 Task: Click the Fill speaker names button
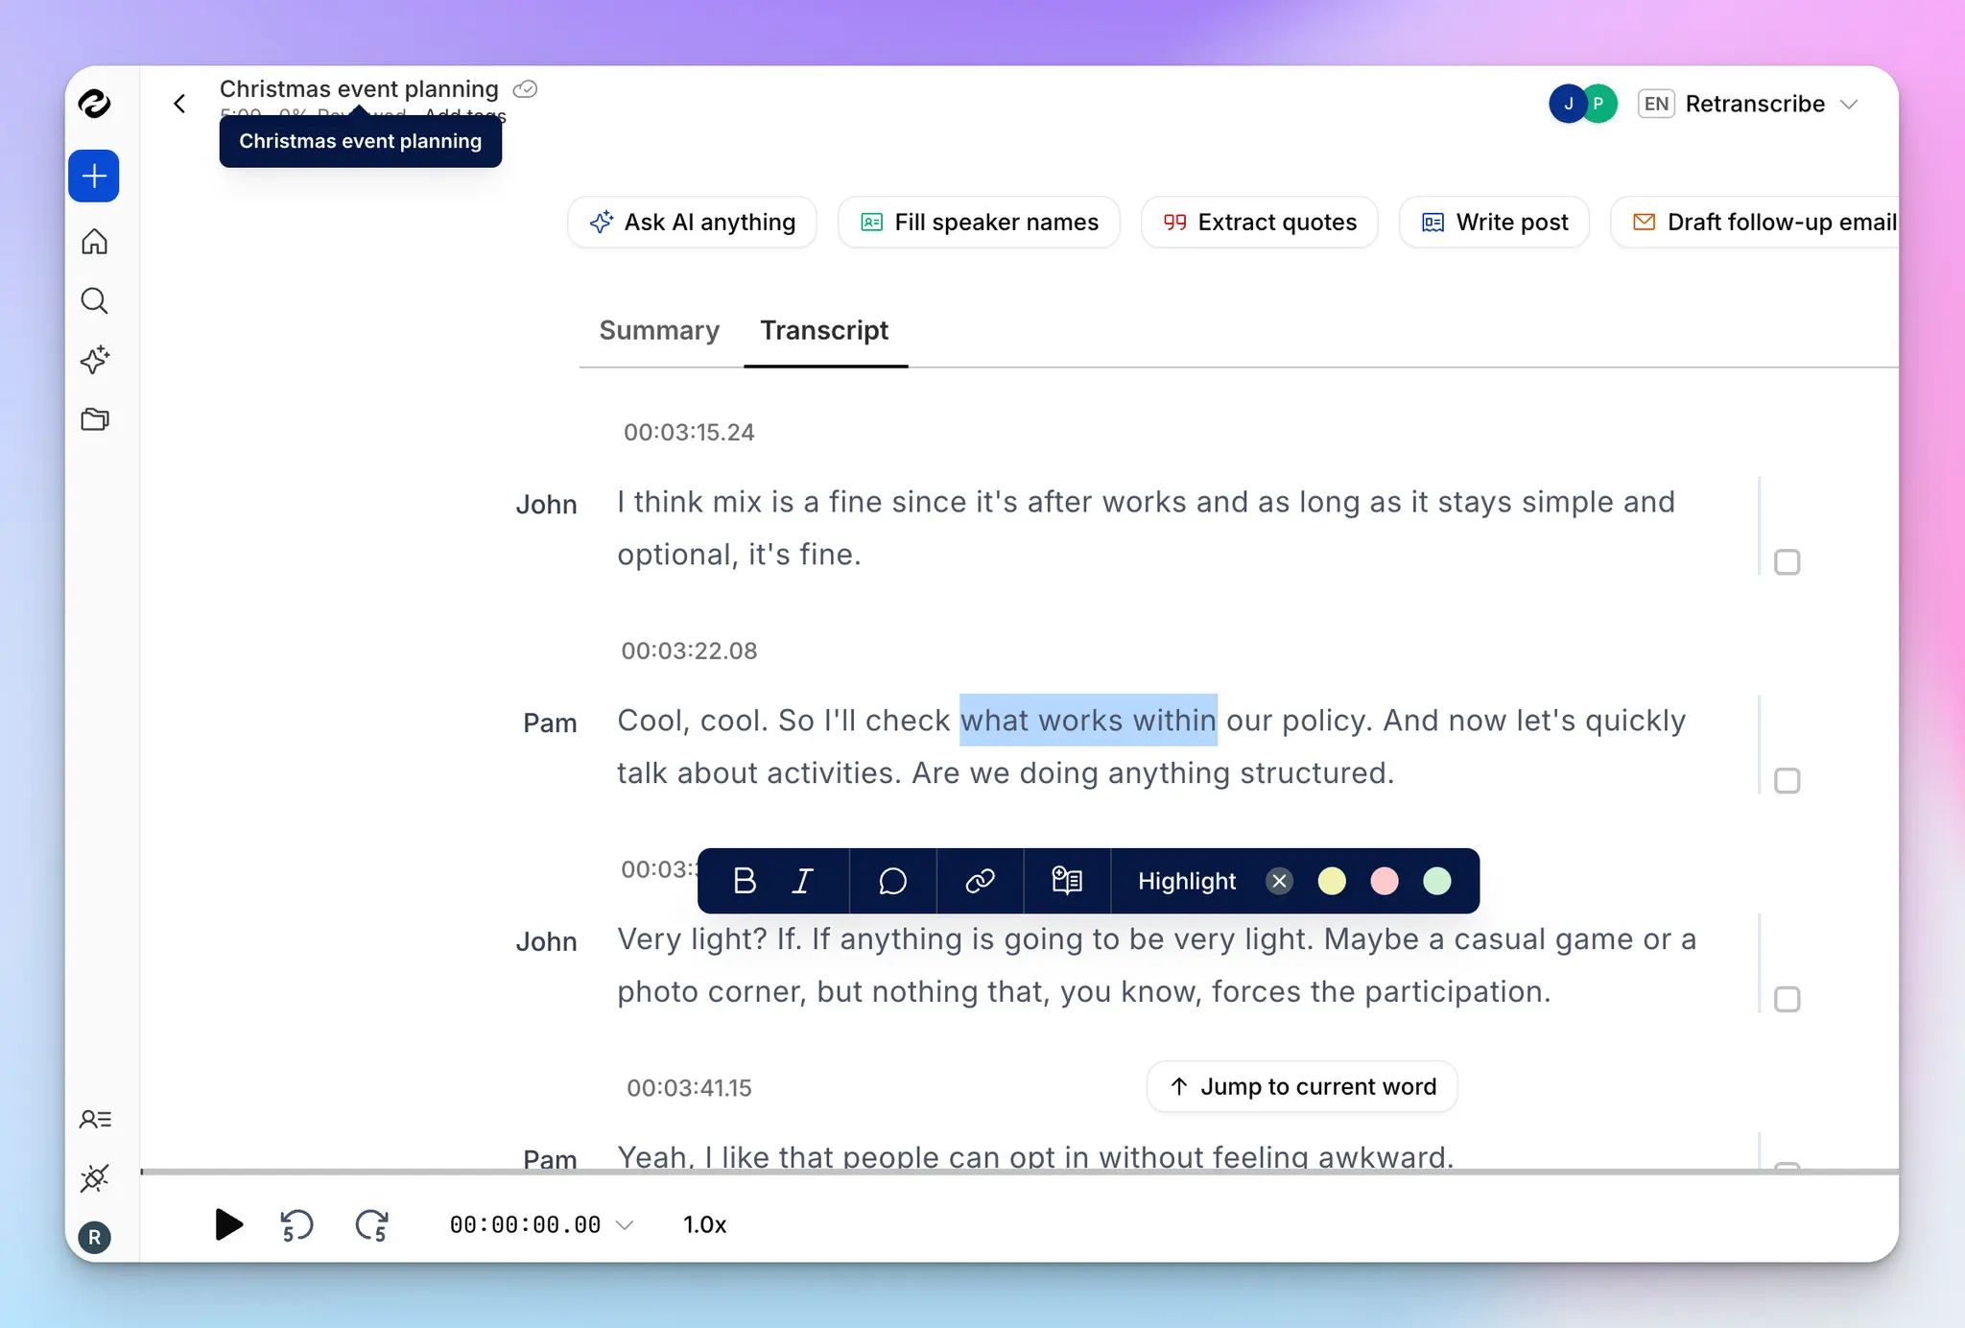tap(978, 222)
